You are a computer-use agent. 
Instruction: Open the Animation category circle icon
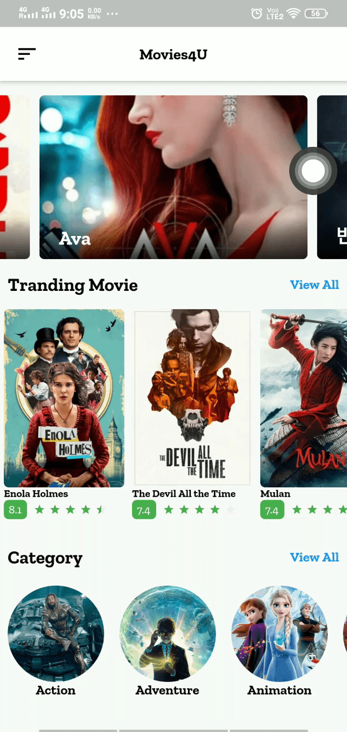click(279, 634)
